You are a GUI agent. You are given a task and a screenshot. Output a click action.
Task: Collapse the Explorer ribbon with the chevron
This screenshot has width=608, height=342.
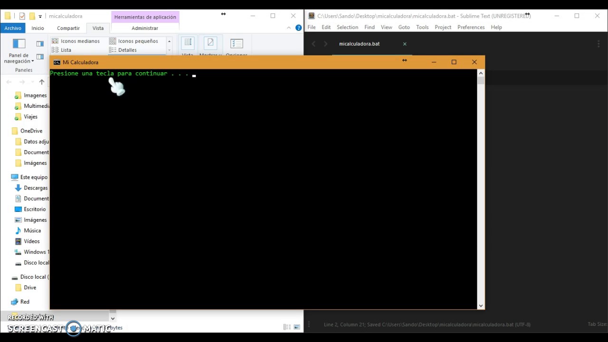click(289, 28)
